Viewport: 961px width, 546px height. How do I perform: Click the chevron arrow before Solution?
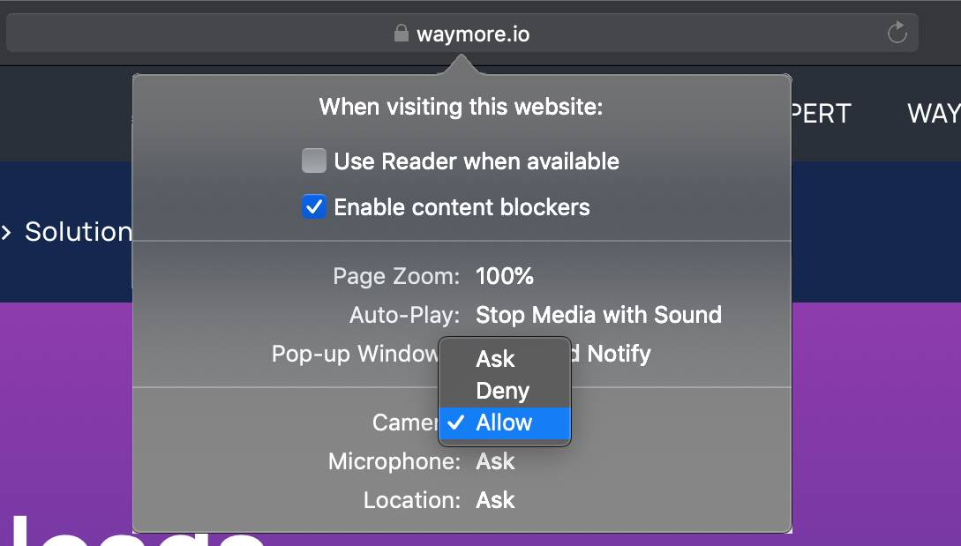tap(7, 232)
